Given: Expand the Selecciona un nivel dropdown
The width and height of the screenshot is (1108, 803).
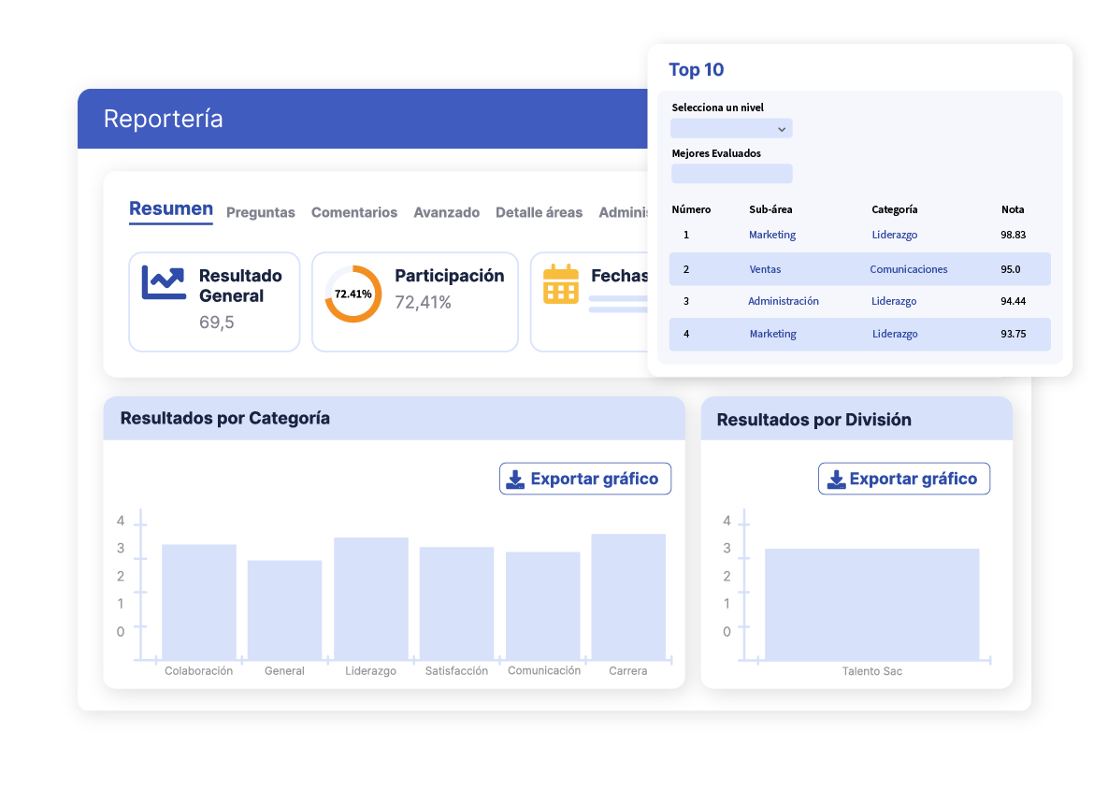Looking at the screenshot, I should coord(731,129).
